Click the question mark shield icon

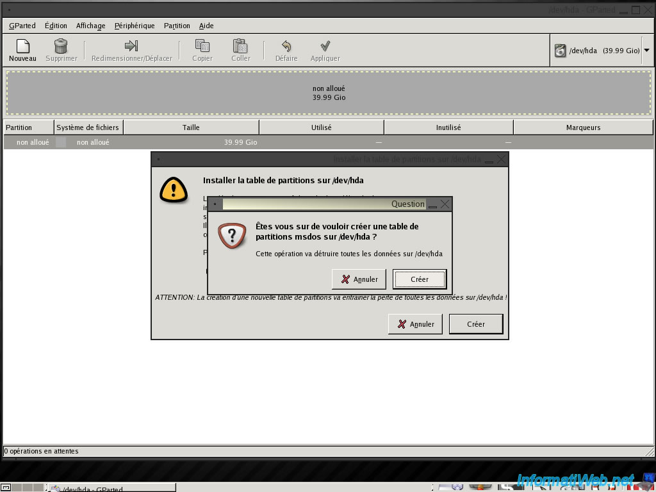pyautogui.click(x=231, y=236)
